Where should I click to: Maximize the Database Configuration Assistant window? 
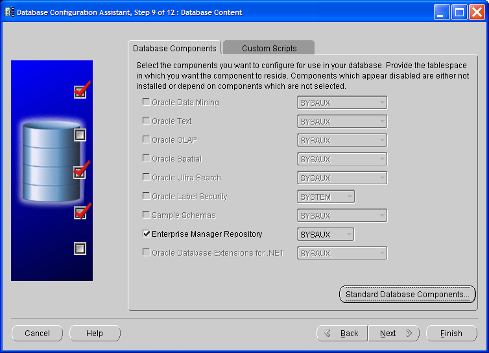[x=459, y=12]
